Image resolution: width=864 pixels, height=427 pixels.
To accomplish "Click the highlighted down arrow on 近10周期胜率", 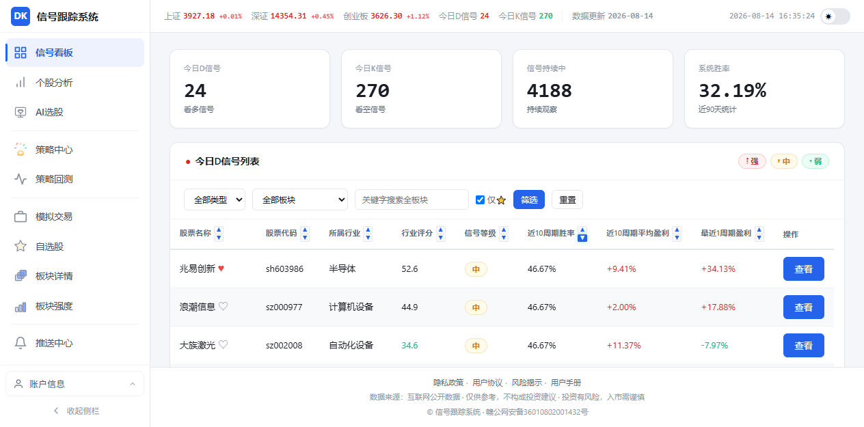I will tap(582, 238).
